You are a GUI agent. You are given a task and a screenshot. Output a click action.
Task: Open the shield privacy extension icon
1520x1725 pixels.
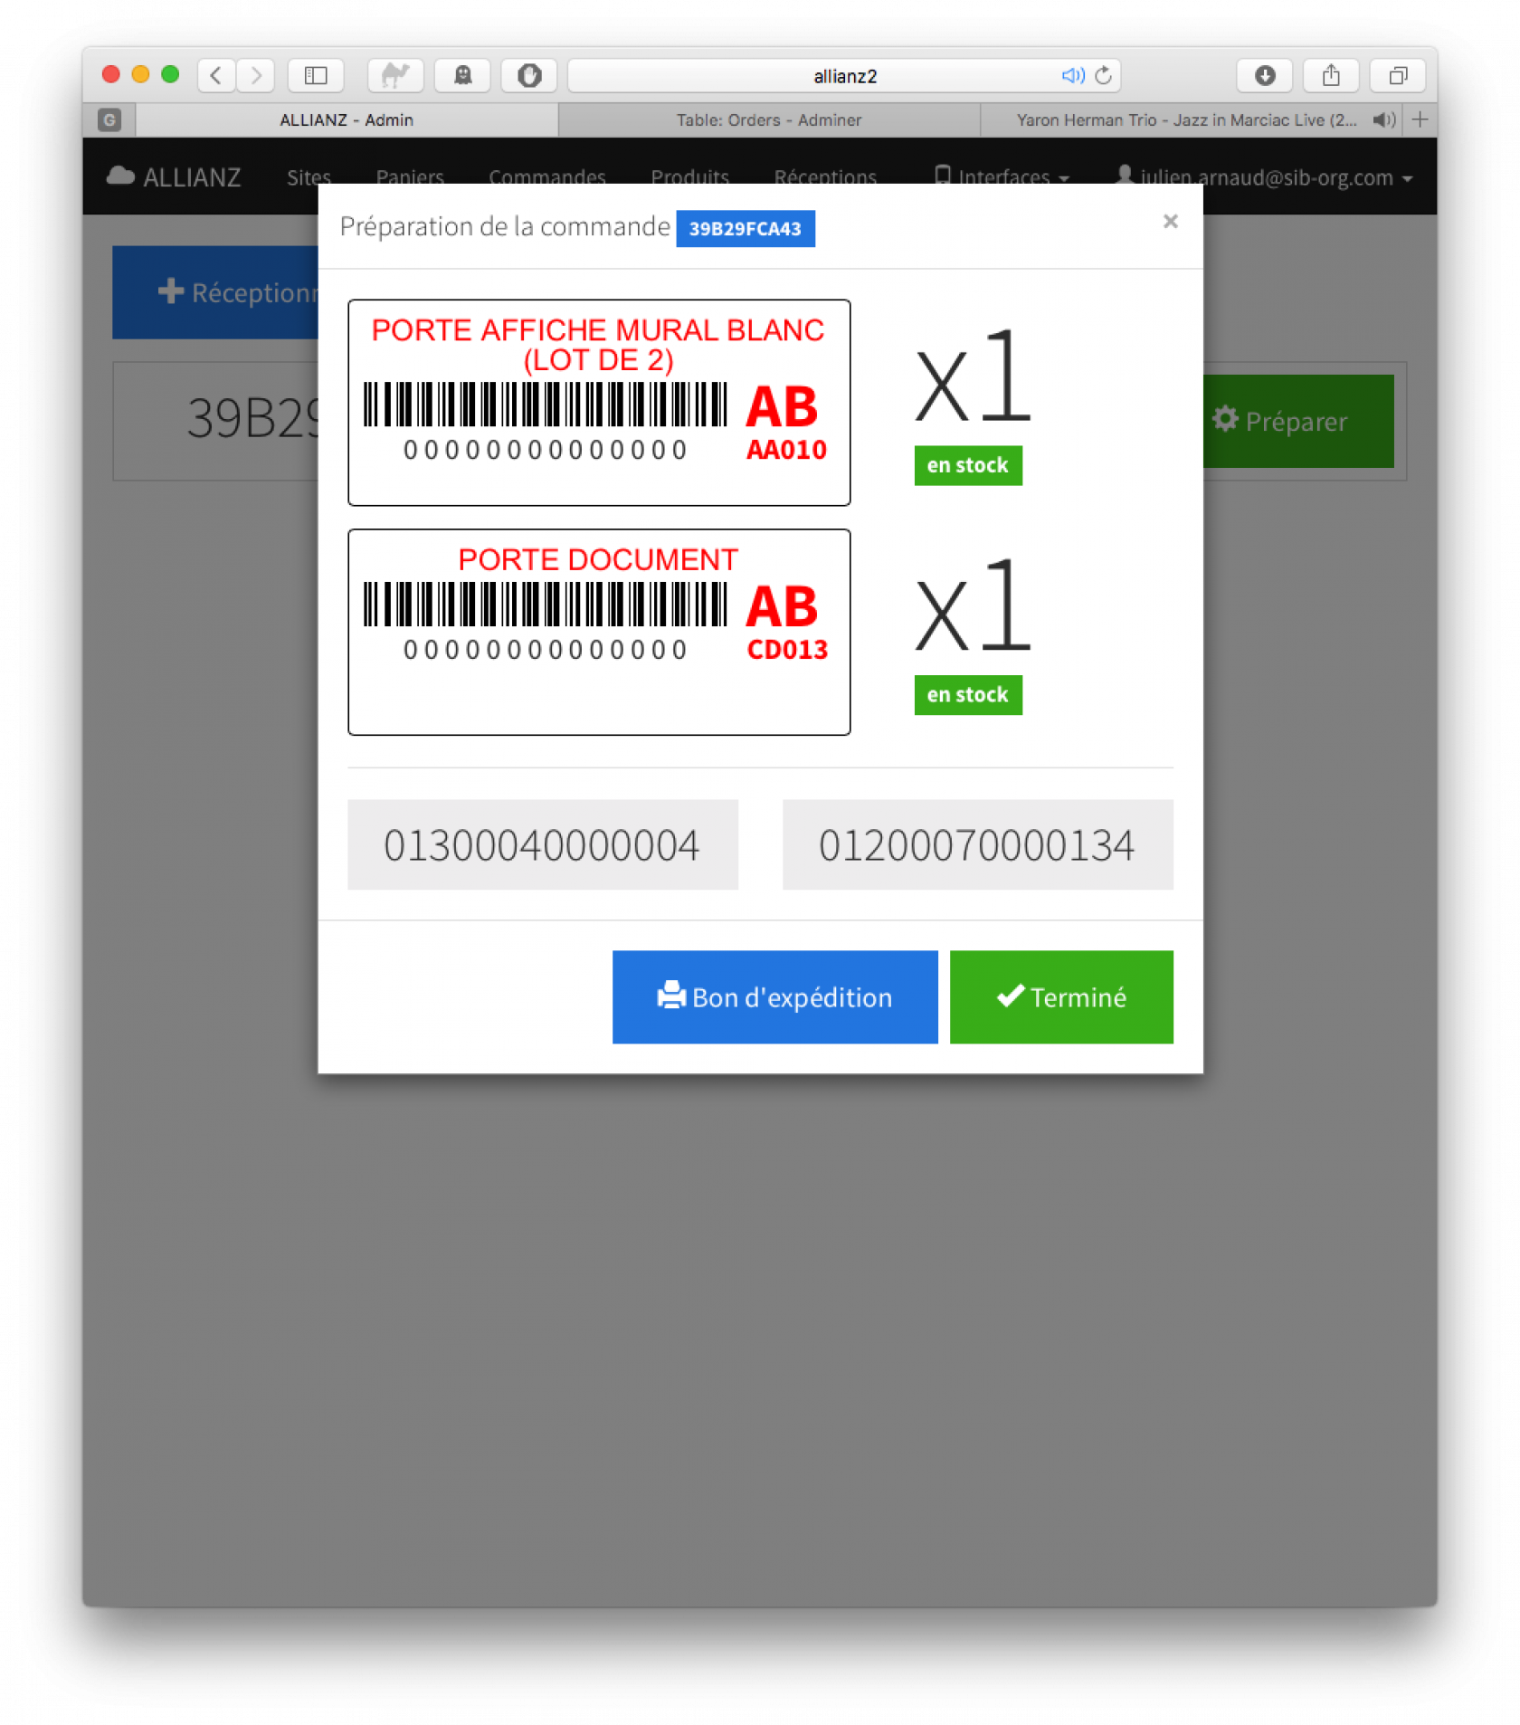(x=529, y=76)
